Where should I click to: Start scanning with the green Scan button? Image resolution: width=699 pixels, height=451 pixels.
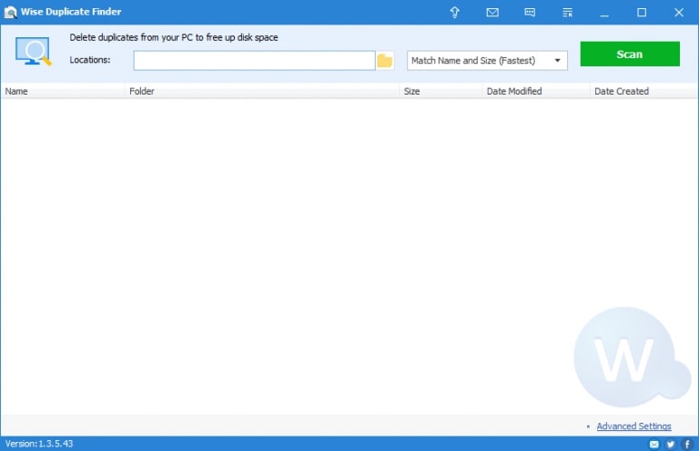[630, 55]
